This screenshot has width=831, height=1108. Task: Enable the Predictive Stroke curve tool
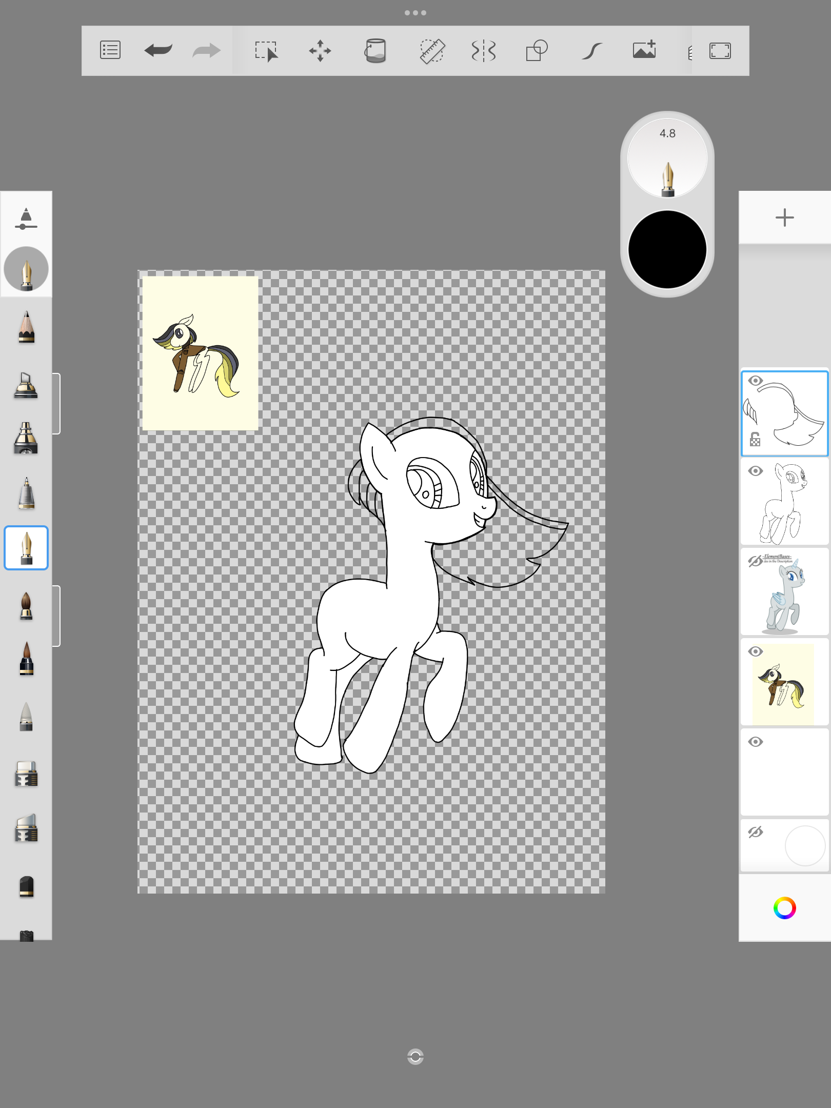[x=592, y=51]
